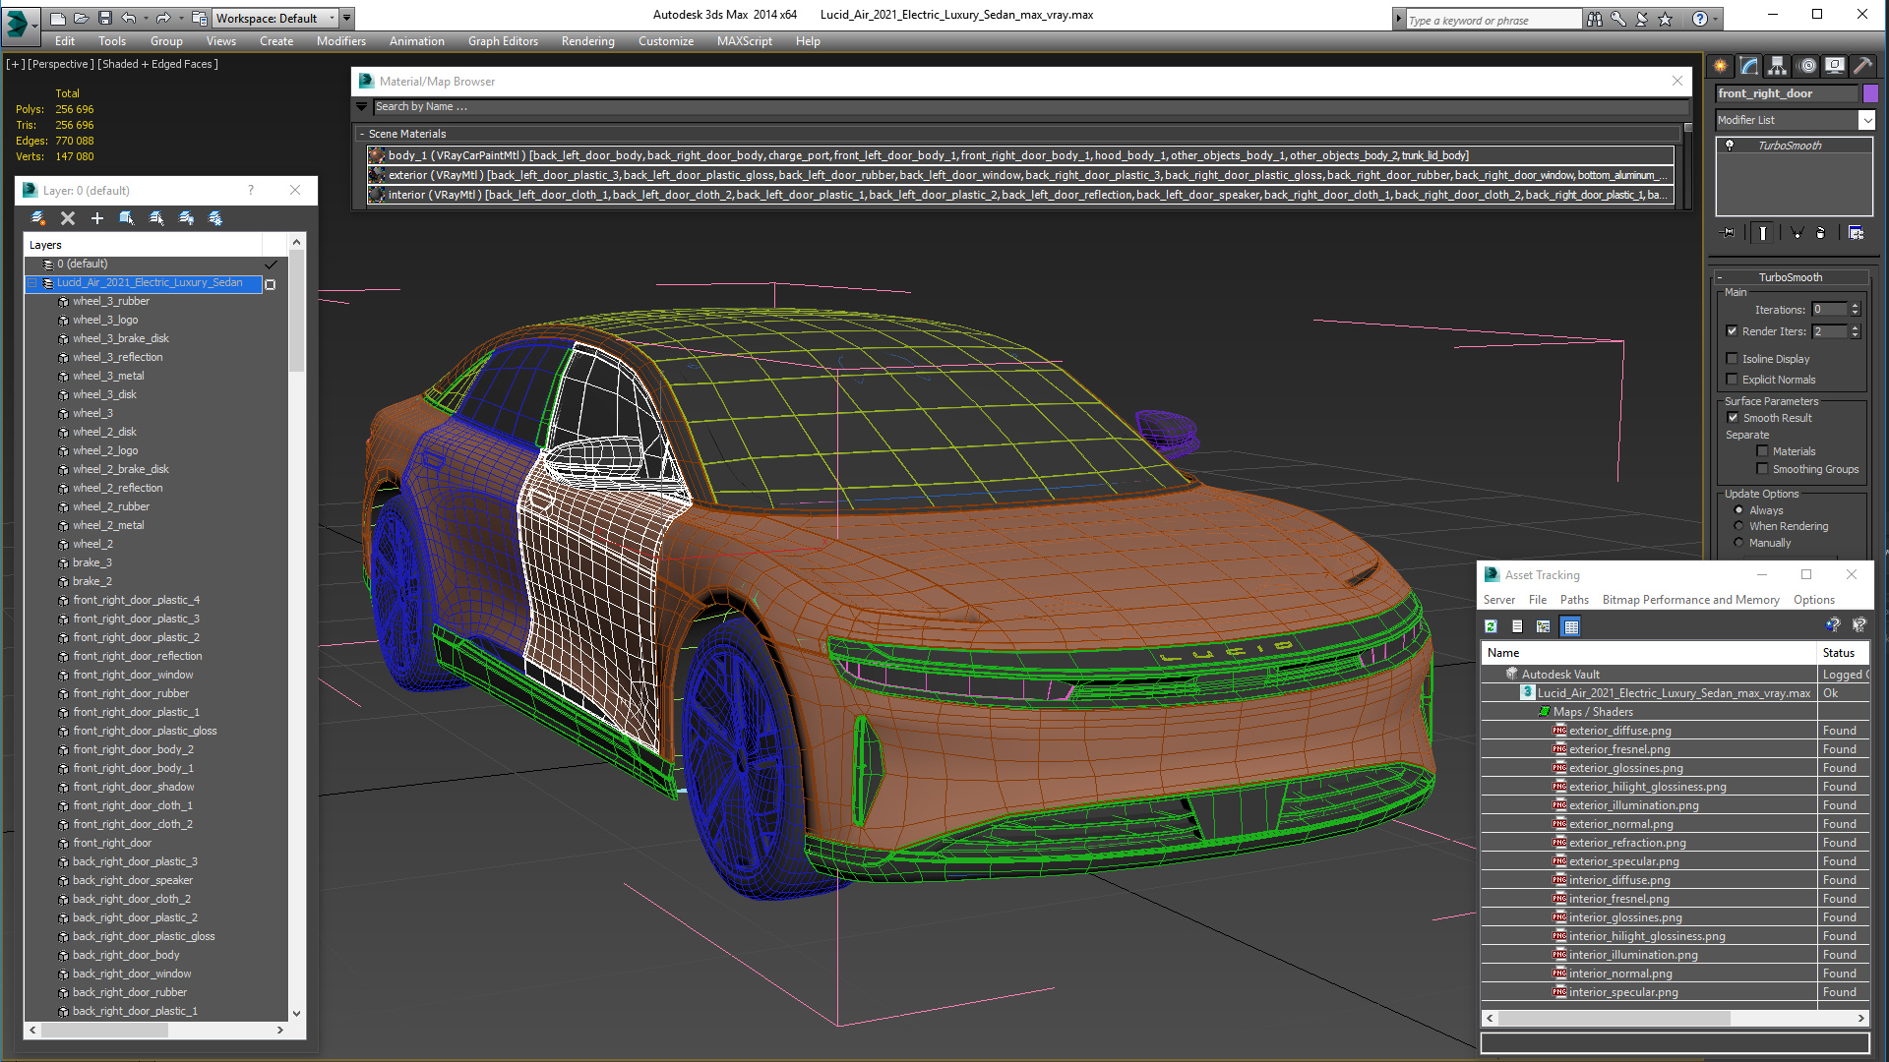The height and width of the screenshot is (1062, 1889).
Task: Click Delete layer X icon in Layer dialog
Action: [x=68, y=218]
